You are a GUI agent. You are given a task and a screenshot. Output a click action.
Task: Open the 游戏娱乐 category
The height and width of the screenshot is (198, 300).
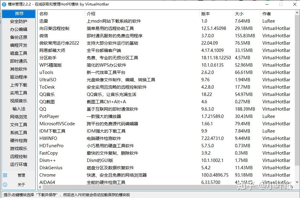coord(19,148)
